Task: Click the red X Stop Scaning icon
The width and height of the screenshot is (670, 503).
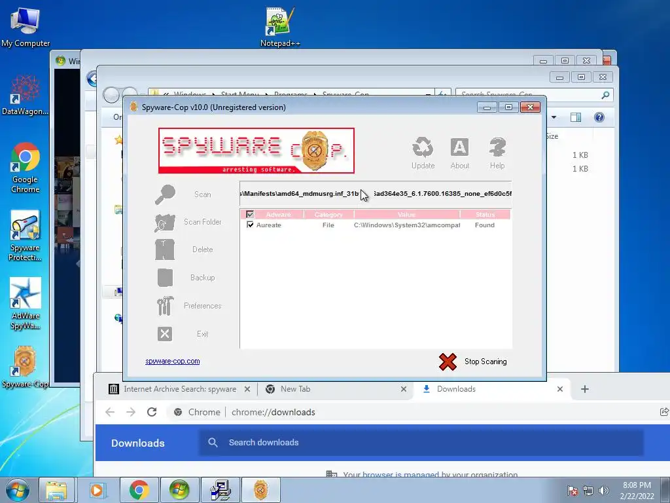Action: (x=448, y=362)
